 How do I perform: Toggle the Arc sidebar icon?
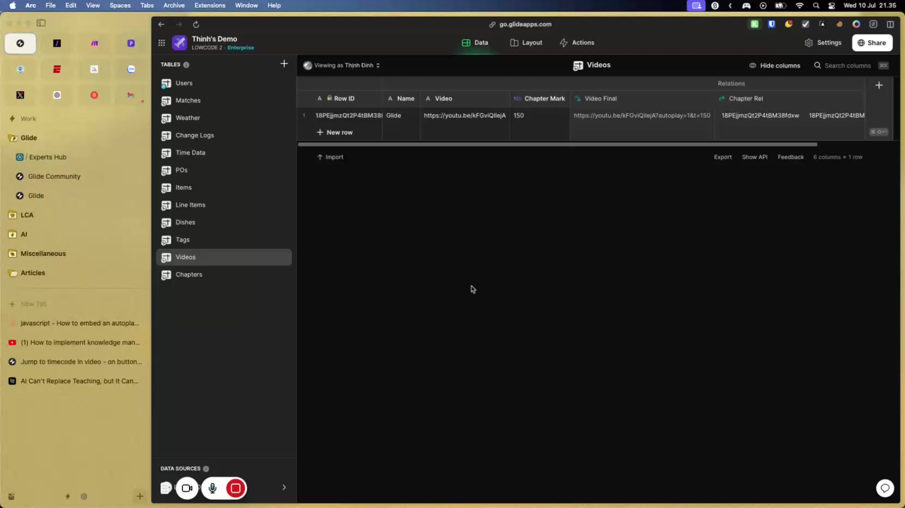point(41,23)
